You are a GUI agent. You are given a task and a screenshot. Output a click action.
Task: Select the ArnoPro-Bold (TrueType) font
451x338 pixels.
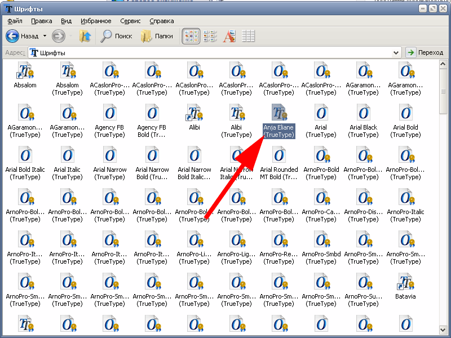coord(321,163)
